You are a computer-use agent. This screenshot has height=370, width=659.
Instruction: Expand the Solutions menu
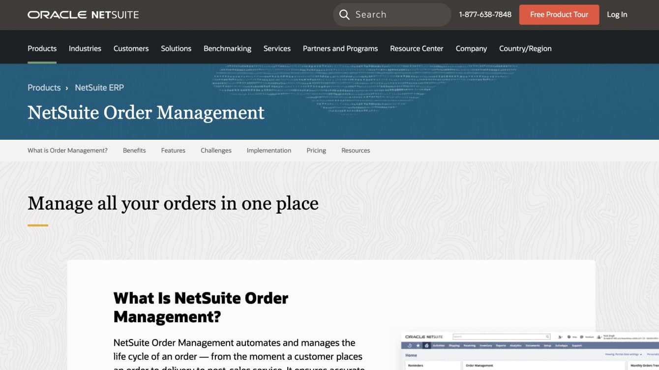(176, 48)
